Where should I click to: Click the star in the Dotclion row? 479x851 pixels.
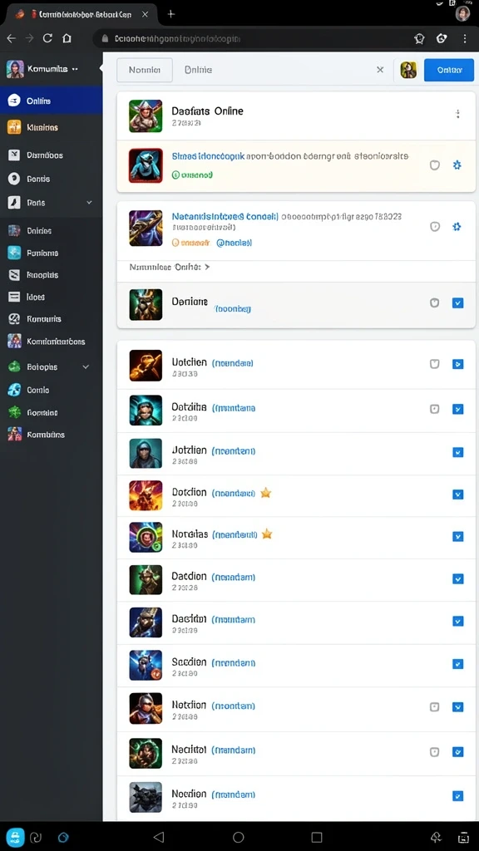coord(265,493)
